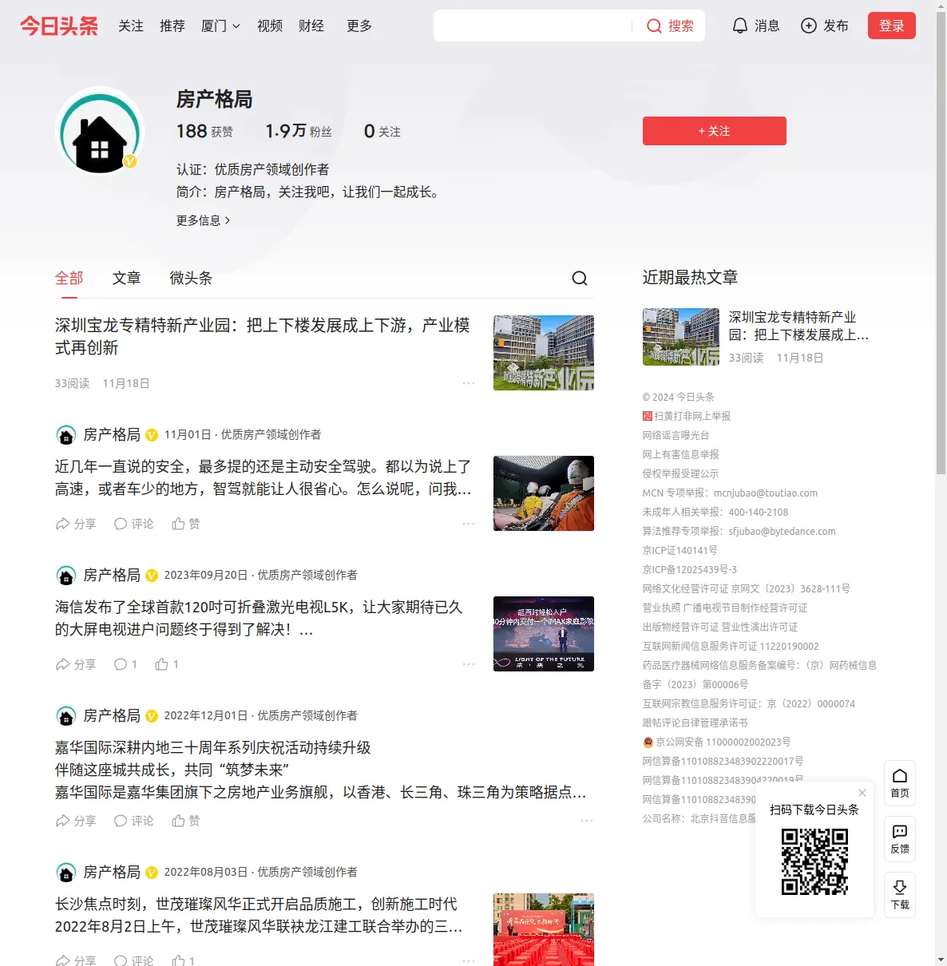Like the 海信 laser TV post

point(167,664)
